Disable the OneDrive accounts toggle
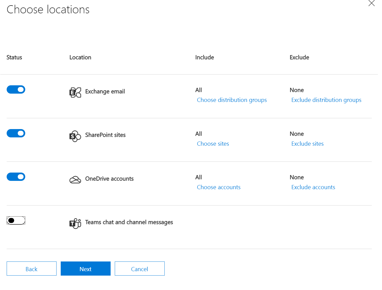Image resolution: width=382 pixels, height=290 pixels. point(16,177)
